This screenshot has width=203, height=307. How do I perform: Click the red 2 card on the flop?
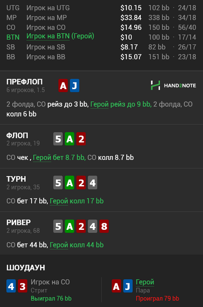point(81,139)
